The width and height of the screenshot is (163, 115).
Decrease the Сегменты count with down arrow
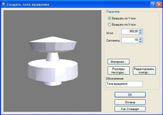tap(140, 42)
